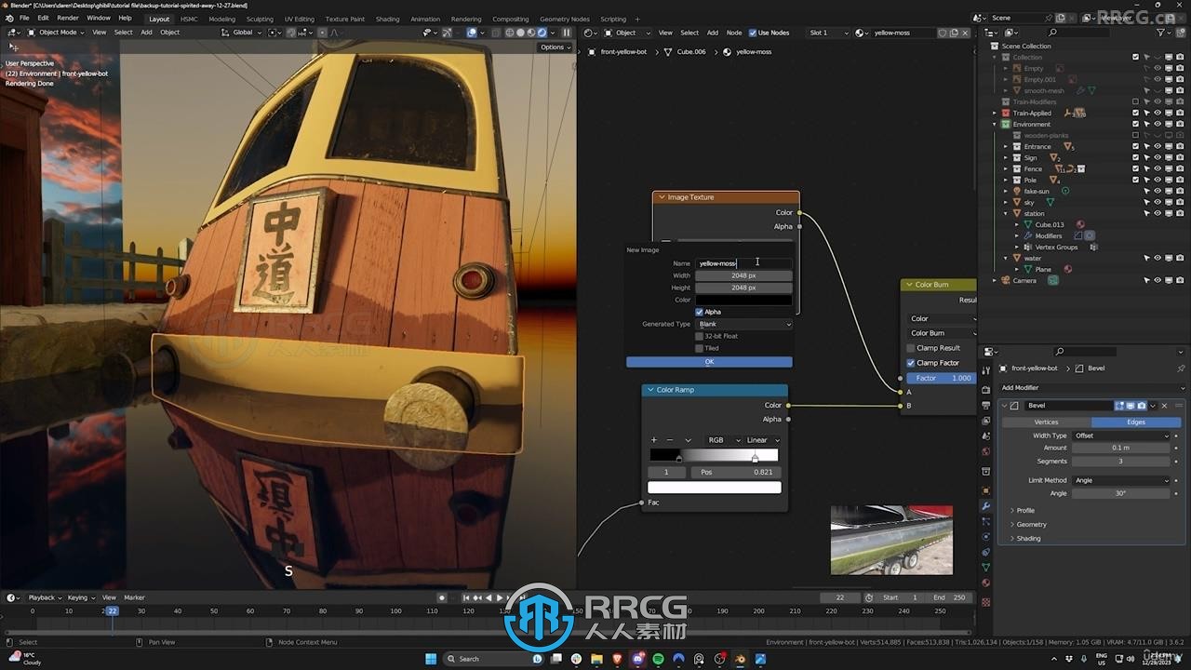Adjust the Color Burn Factor slider
This screenshot has height=670, width=1191.
tap(941, 378)
